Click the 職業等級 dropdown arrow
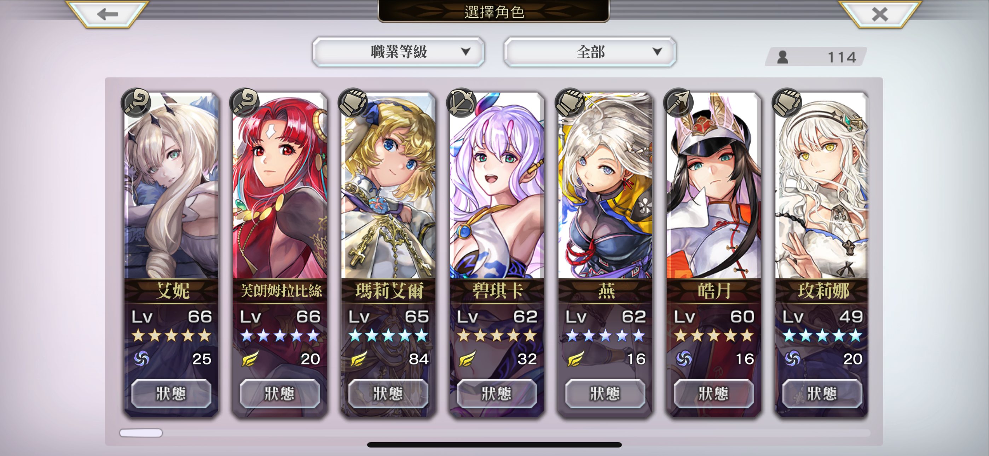This screenshot has width=989, height=456. (465, 52)
